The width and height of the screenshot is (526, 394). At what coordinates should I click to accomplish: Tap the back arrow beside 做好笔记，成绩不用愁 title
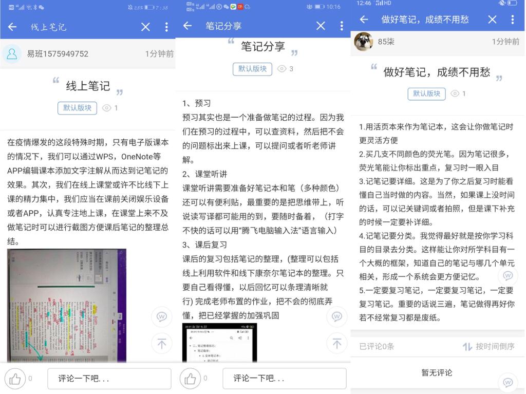[x=364, y=20]
